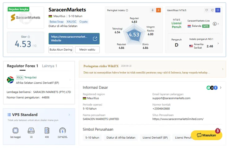
Task: Click the South Africa flag icon
Action: [x=10, y=80]
